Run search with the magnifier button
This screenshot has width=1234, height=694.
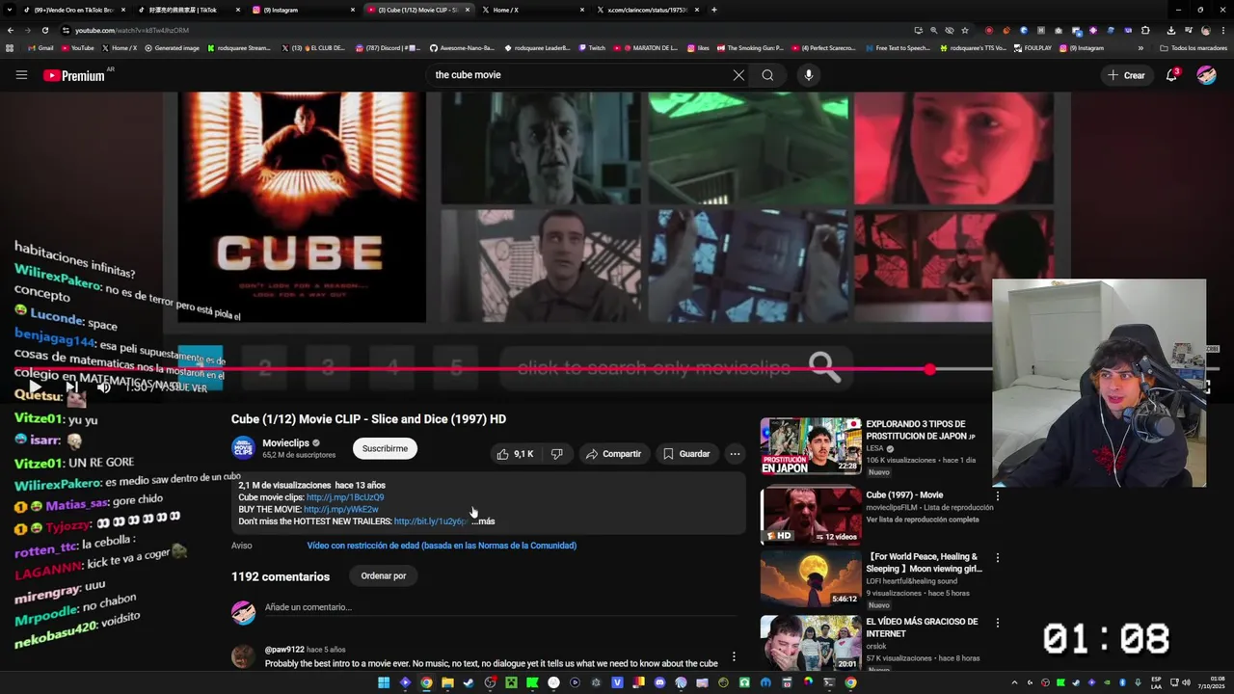(x=767, y=75)
